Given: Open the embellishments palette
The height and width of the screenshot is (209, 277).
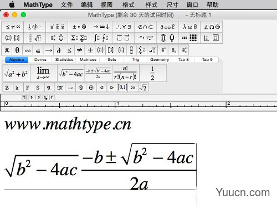Looking at the screenshot, I should pyautogui.click(x=57, y=27).
